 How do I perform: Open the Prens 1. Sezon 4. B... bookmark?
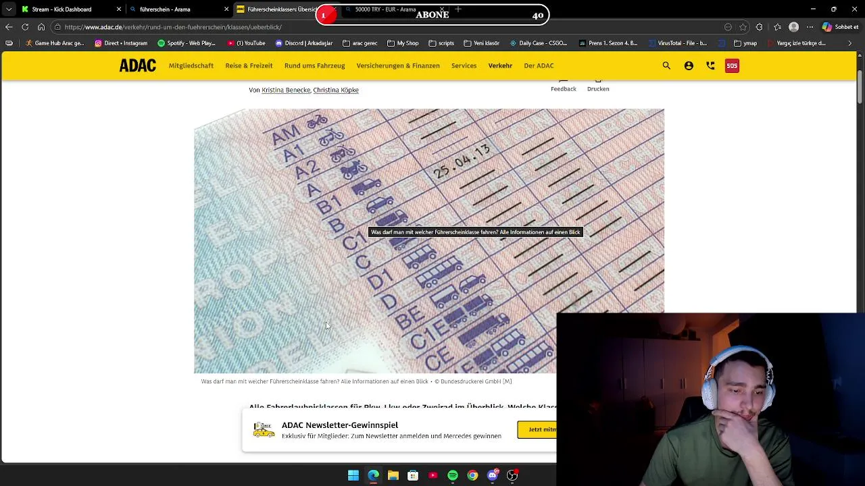(608, 43)
